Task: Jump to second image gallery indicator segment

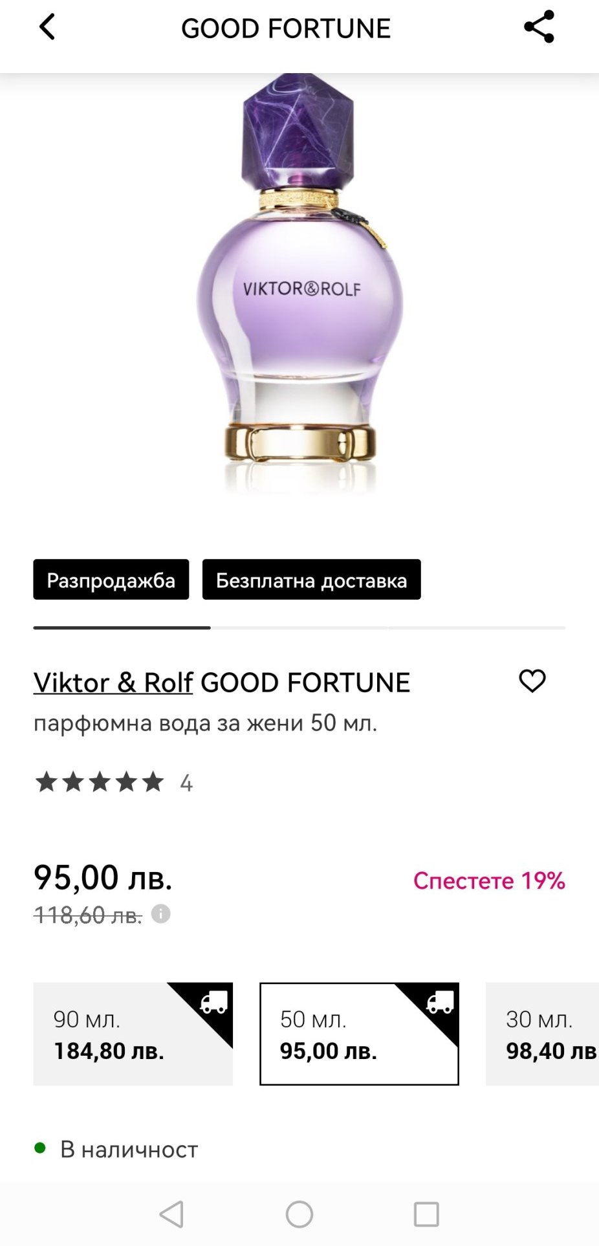Action: pyautogui.click(x=299, y=628)
